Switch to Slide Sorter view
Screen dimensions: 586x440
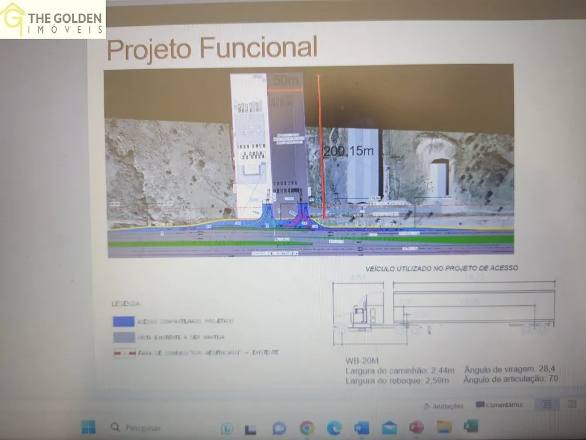(572, 404)
